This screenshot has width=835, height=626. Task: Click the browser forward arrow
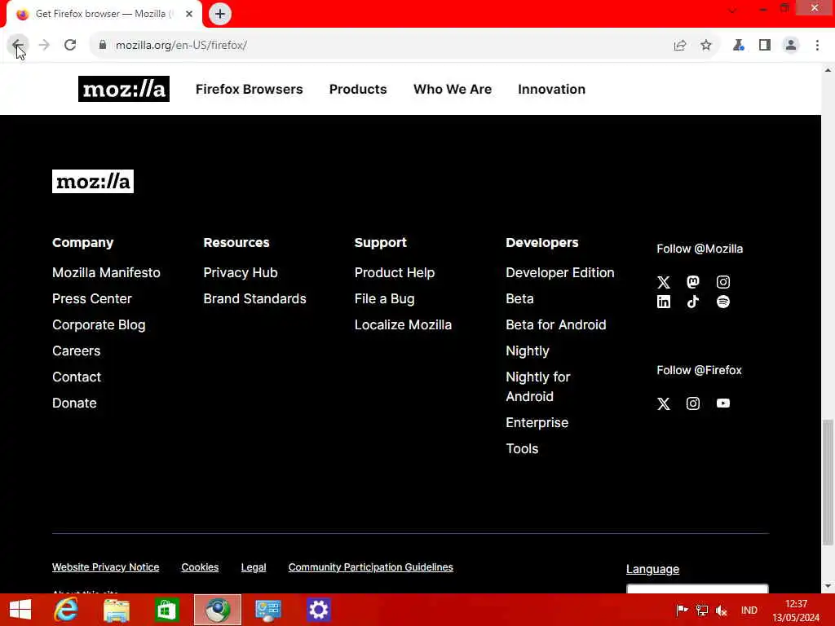coord(44,46)
